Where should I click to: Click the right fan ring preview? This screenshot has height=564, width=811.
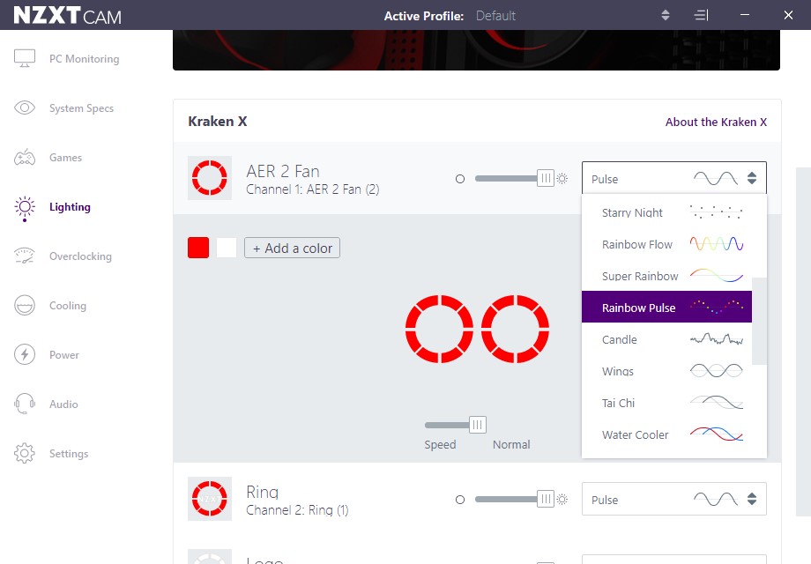point(515,329)
